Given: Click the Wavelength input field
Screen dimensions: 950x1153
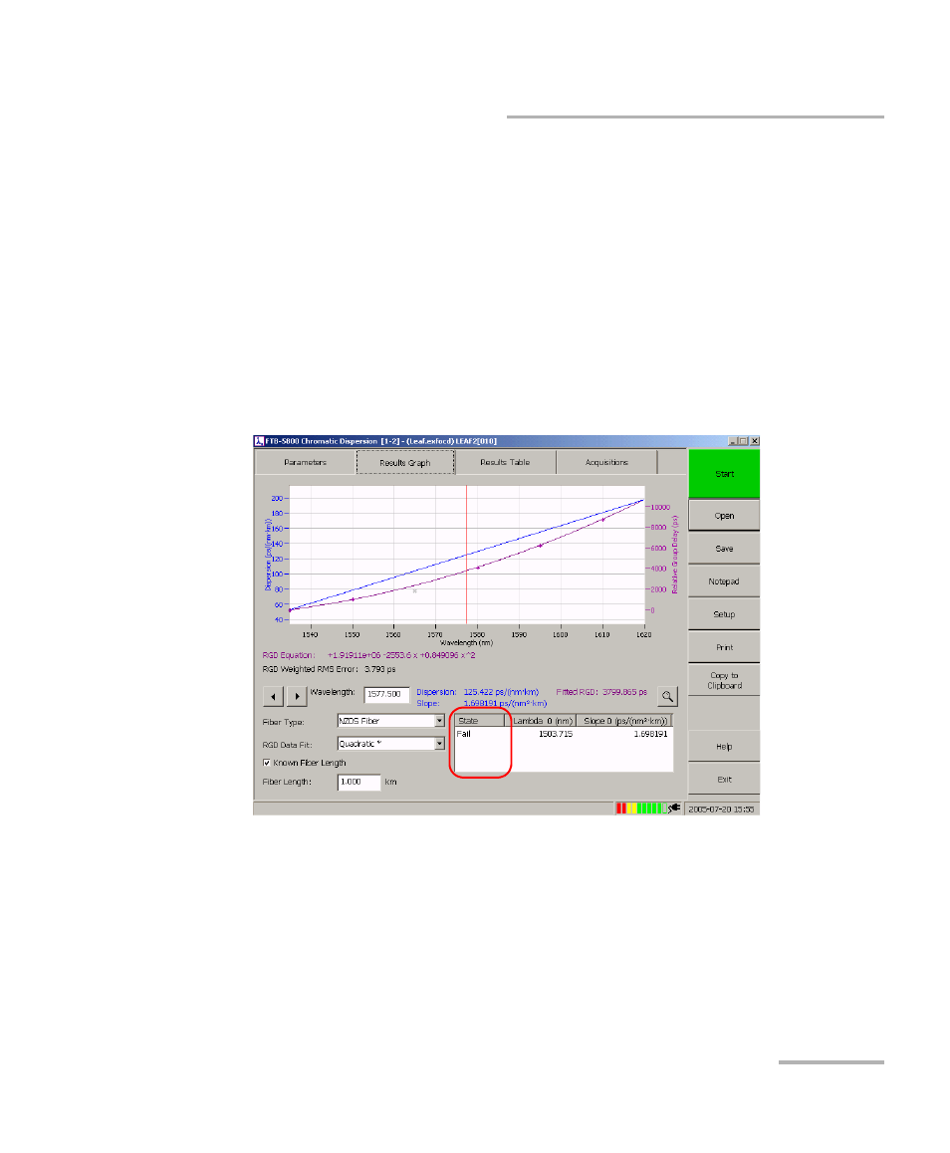Looking at the screenshot, I should 386,694.
